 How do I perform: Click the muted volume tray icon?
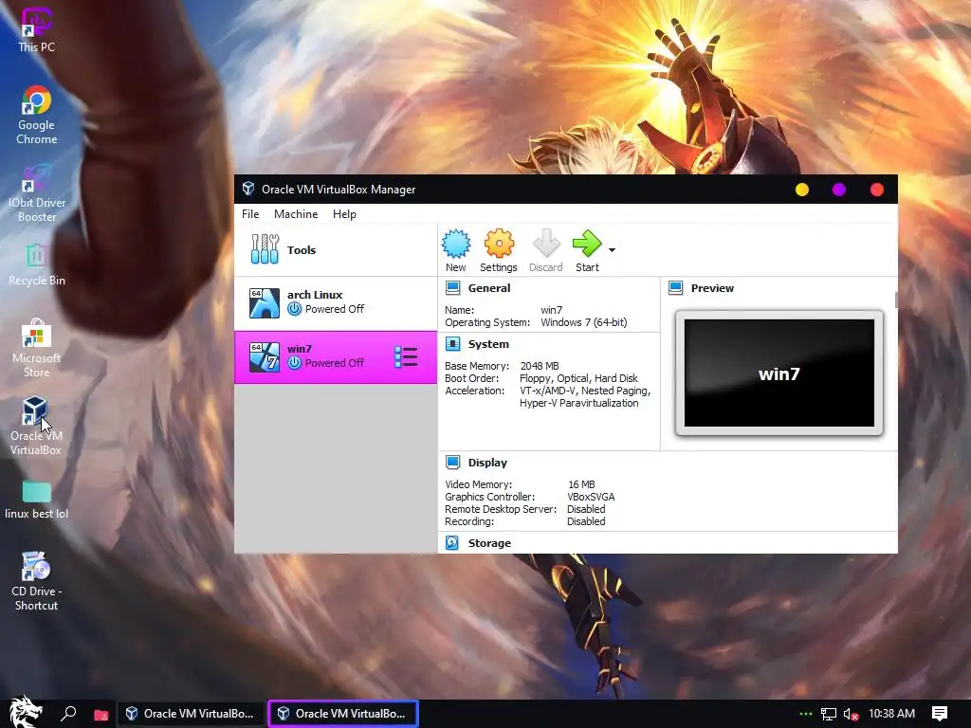click(851, 715)
